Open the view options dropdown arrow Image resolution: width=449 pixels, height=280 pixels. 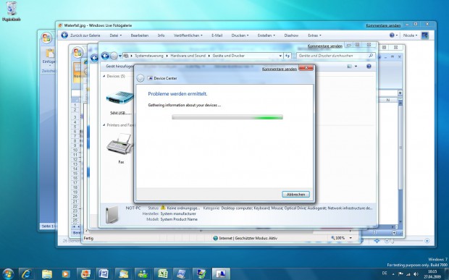(x=356, y=67)
